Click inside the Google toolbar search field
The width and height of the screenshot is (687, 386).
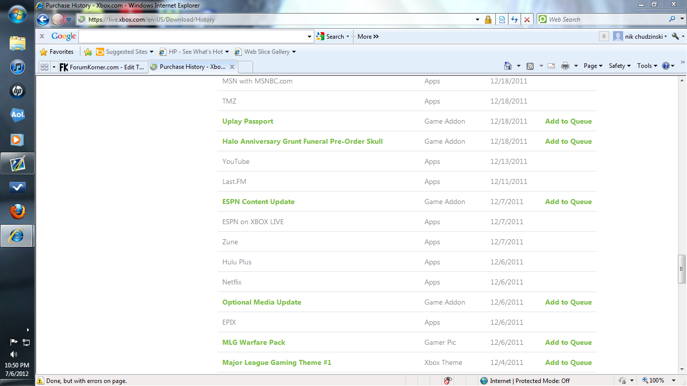[193, 36]
